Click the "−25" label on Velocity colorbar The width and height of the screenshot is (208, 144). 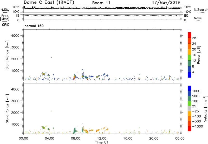click(196, 111)
